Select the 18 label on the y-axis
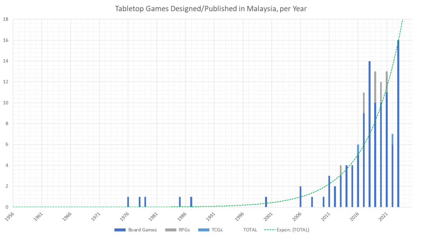 (x=6, y=19)
